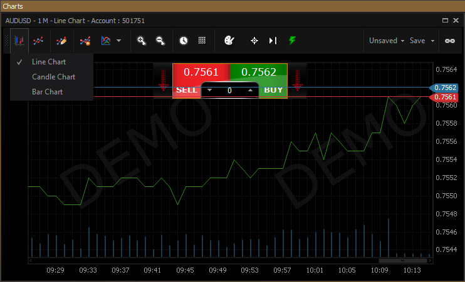Viewport: 465px width, 282px height.
Task: Click the chart type icon in toolbar
Action: 19,41
